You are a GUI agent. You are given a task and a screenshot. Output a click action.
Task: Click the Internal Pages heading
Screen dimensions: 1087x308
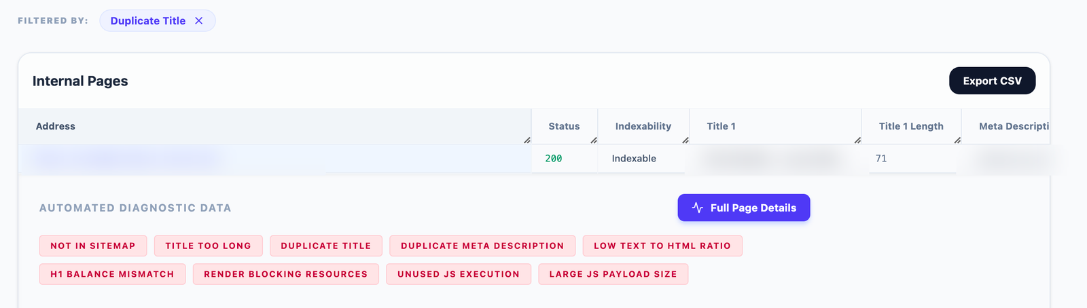point(80,81)
